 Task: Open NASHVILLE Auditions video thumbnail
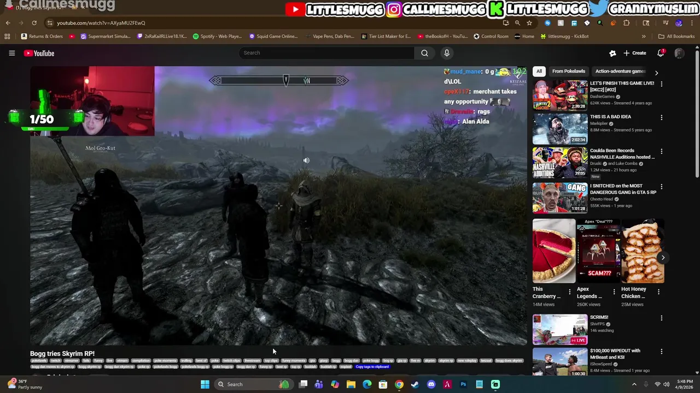[x=560, y=163]
